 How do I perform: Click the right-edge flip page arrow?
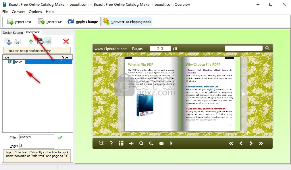(x=244, y=94)
